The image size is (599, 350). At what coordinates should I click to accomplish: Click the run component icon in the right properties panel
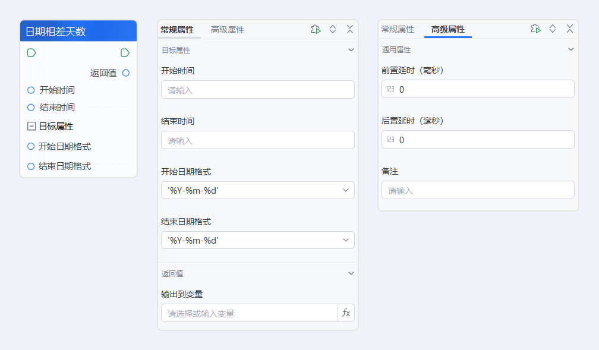point(535,29)
